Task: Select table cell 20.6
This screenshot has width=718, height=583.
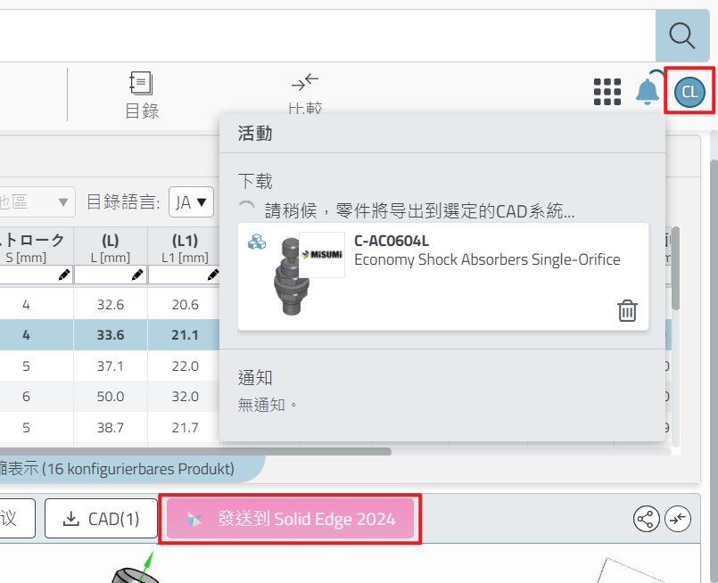Action: click(x=184, y=304)
